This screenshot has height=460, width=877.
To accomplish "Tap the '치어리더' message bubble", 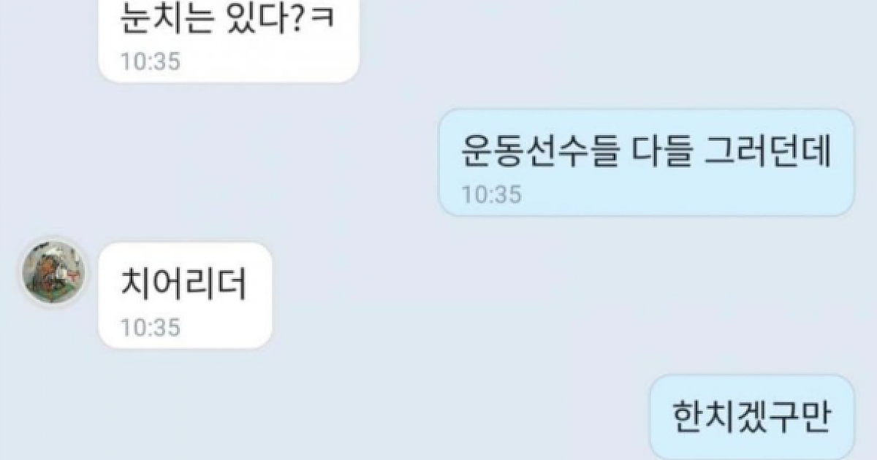I will (x=186, y=295).
